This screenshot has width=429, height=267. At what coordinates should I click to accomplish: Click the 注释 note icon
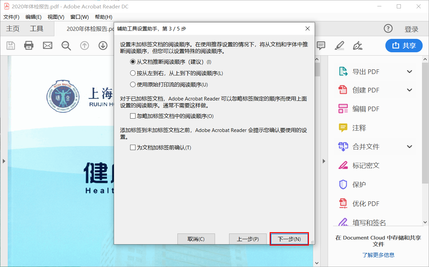(343, 128)
